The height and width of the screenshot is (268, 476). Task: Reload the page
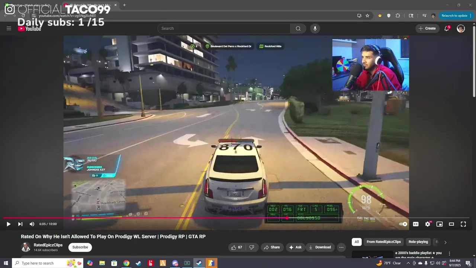[x=23, y=16]
